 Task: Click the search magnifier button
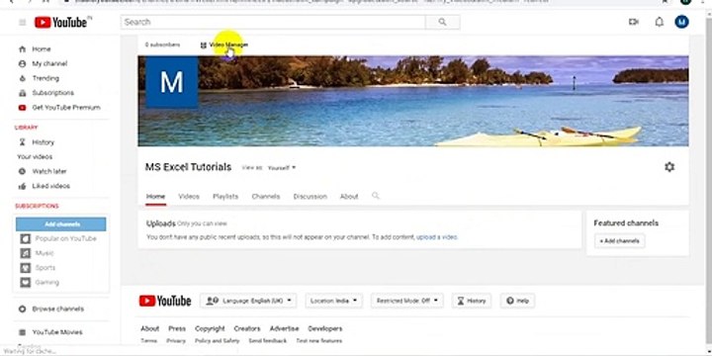pos(442,22)
